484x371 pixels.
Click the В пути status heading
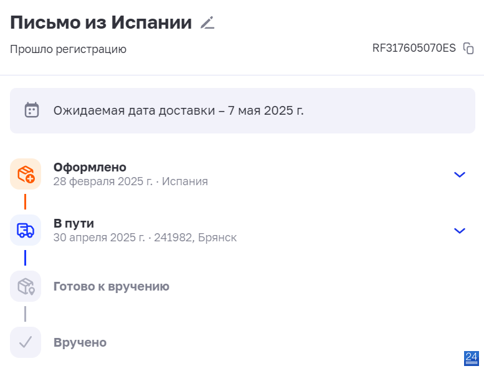tap(74, 223)
